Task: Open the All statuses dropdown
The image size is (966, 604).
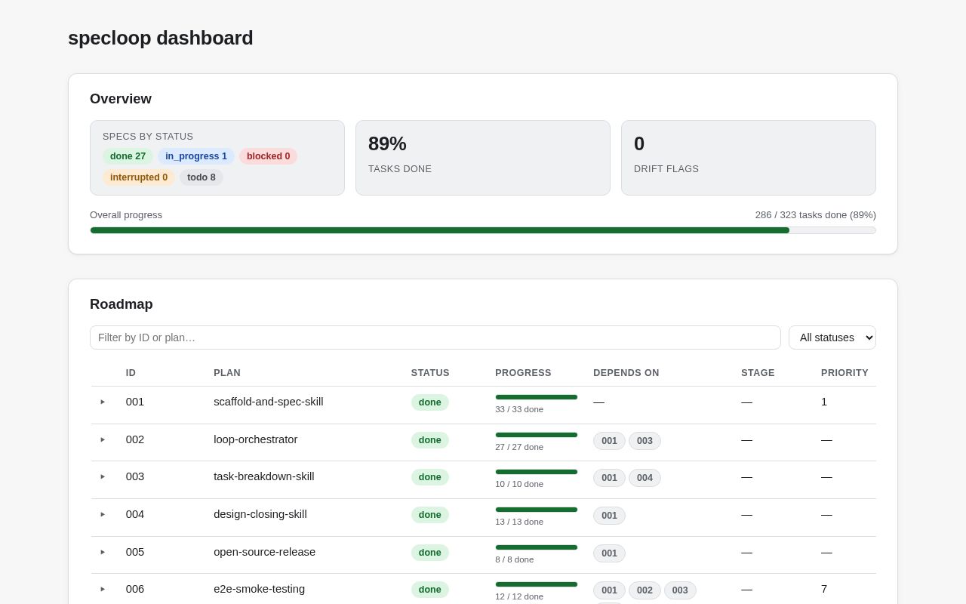Action: pyautogui.click(x=832, y=337)
